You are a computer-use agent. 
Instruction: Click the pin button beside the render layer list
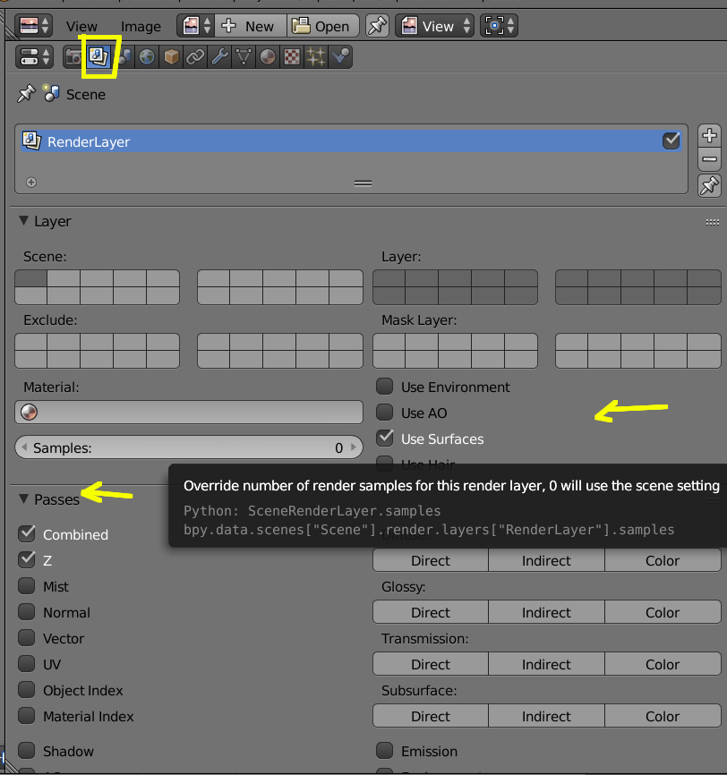[709, 186]
